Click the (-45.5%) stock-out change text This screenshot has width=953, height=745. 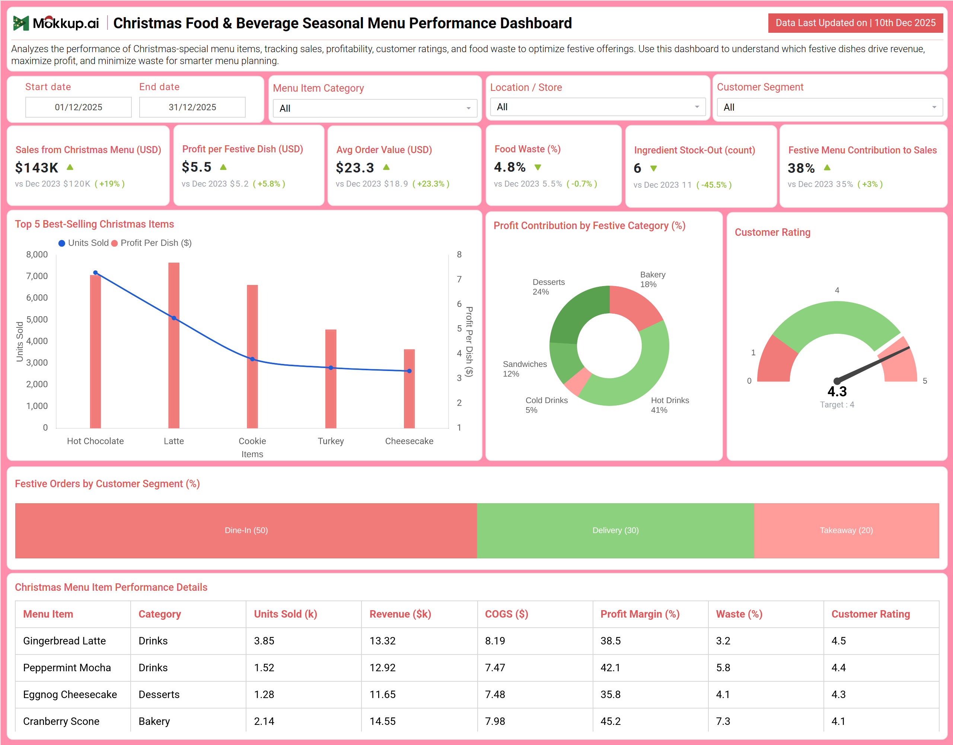click(x=714, y=185)
